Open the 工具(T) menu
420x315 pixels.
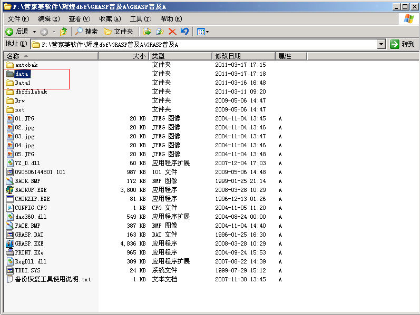[140, 19]
